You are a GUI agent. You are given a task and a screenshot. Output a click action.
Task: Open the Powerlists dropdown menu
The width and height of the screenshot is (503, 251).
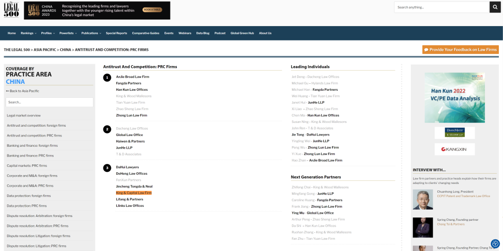coord(68,33)
